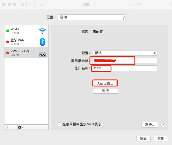Click the 未配置 status text
172x145 pixels.
[98, 32]
